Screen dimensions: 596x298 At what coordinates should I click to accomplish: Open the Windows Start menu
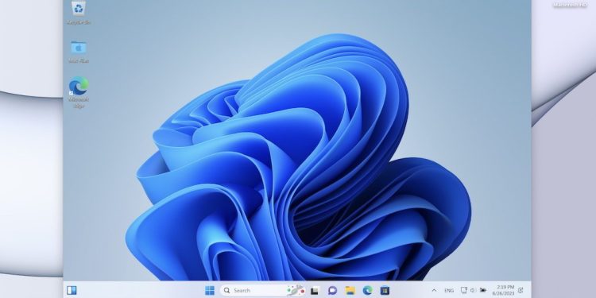(210, 290)
